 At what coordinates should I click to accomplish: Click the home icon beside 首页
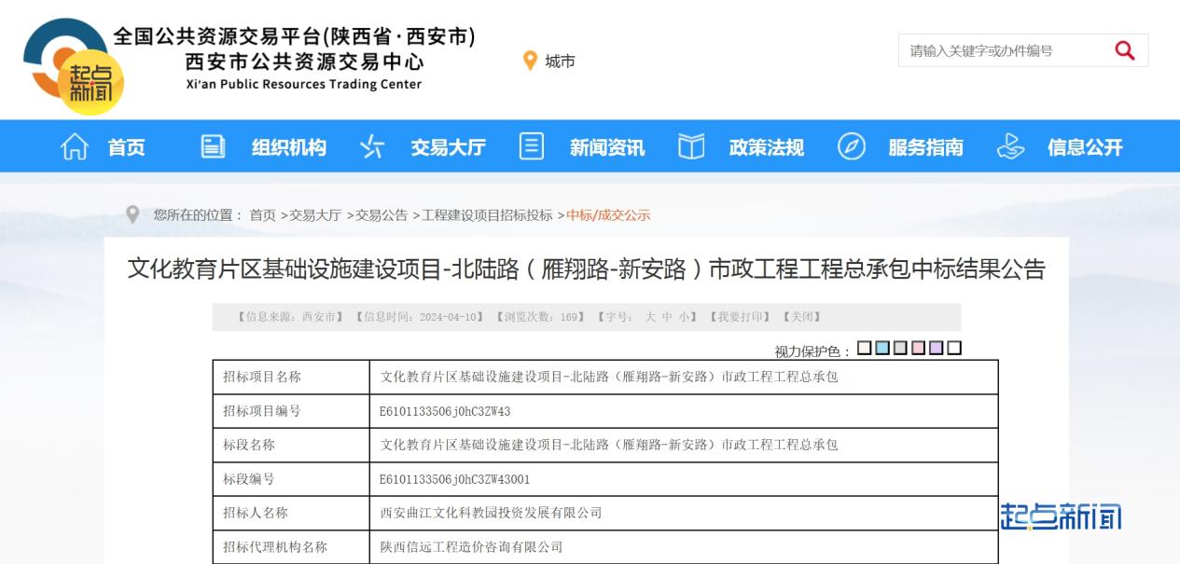pyautogui.click(x=75, y=147)
